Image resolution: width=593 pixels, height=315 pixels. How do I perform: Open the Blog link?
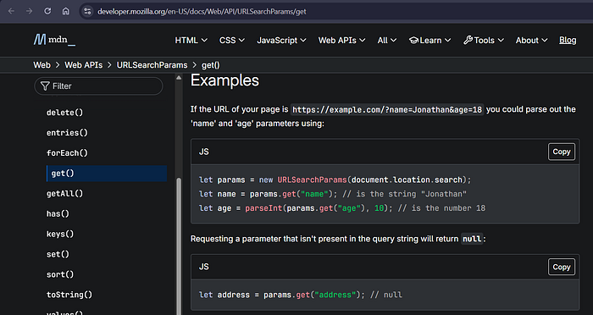[x=568, y=40]
